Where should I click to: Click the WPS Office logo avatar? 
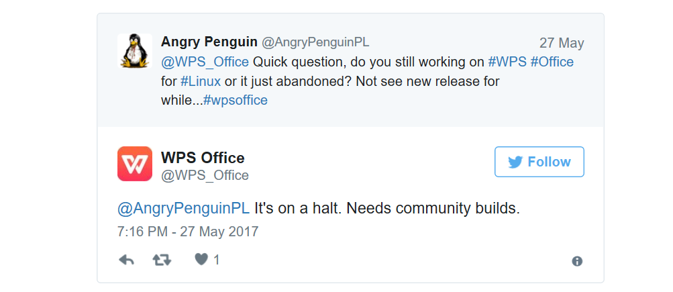coord(135,164)
